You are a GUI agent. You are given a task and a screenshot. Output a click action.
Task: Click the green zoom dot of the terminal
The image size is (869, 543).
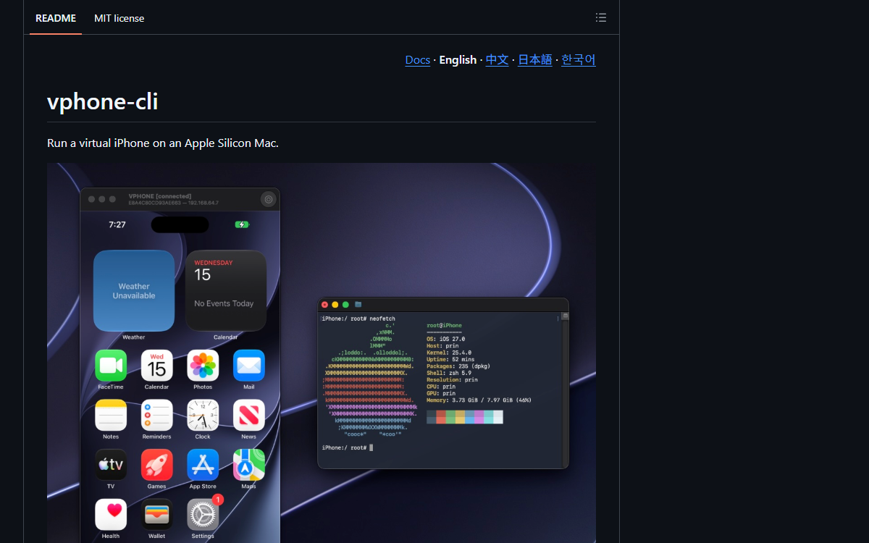pos(345,305)
